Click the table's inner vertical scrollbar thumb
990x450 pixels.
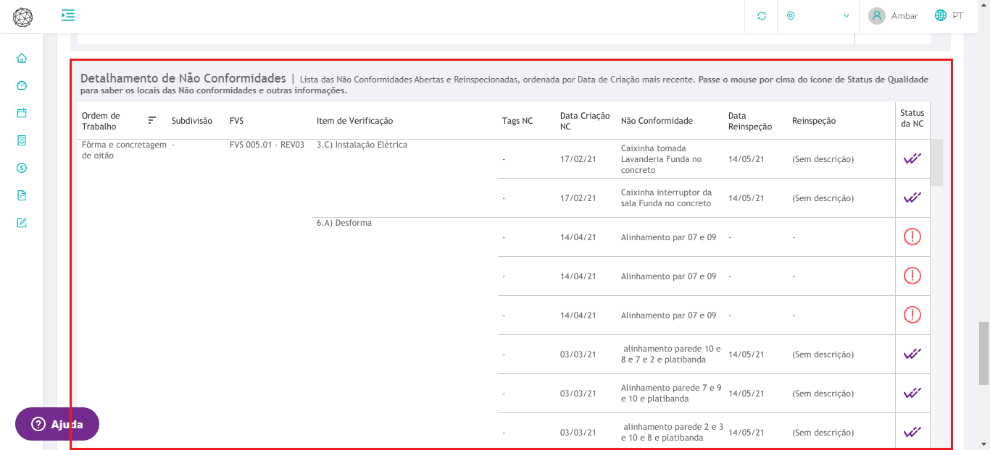936,163
